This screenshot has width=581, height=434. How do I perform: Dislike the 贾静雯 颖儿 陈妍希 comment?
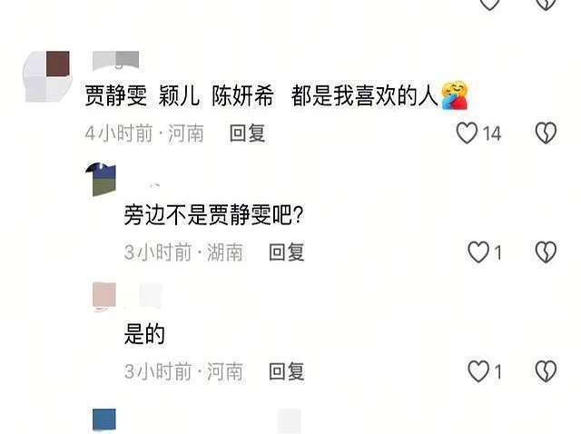click(x=546, y=133)
